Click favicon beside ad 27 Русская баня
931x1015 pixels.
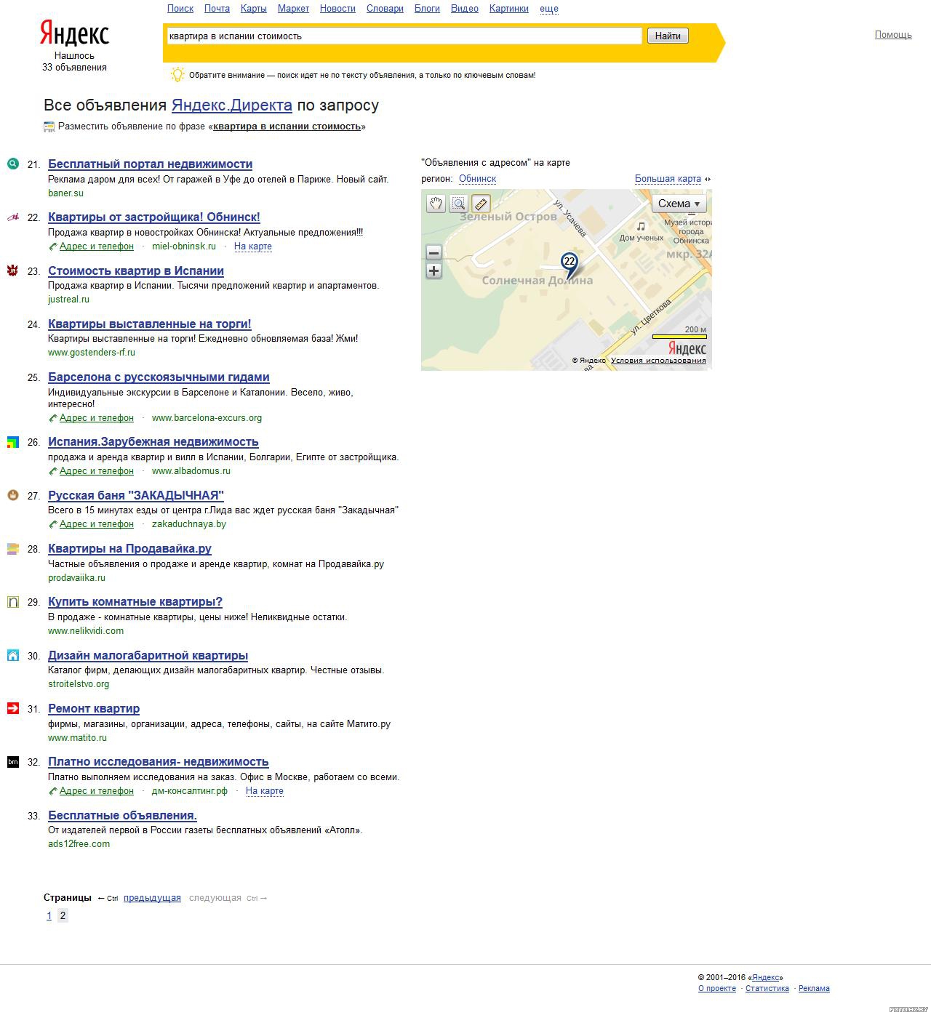click(13, 495)
